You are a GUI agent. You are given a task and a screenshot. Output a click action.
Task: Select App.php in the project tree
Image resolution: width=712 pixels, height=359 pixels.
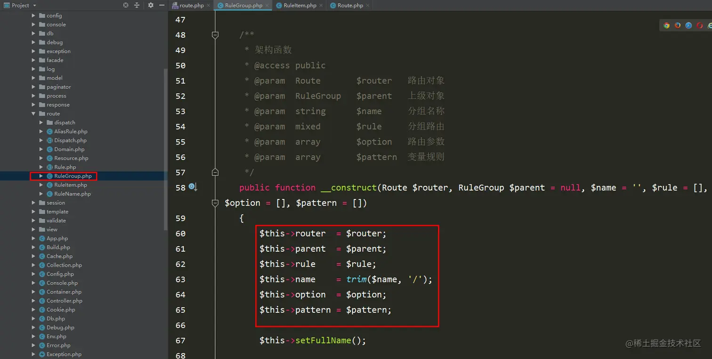57,239
